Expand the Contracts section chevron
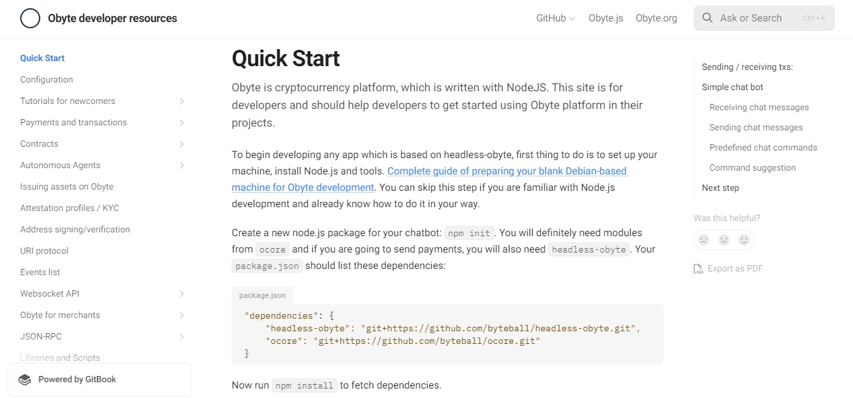The height and width of the screenshot is (398, 853). (x=181, y=144)
